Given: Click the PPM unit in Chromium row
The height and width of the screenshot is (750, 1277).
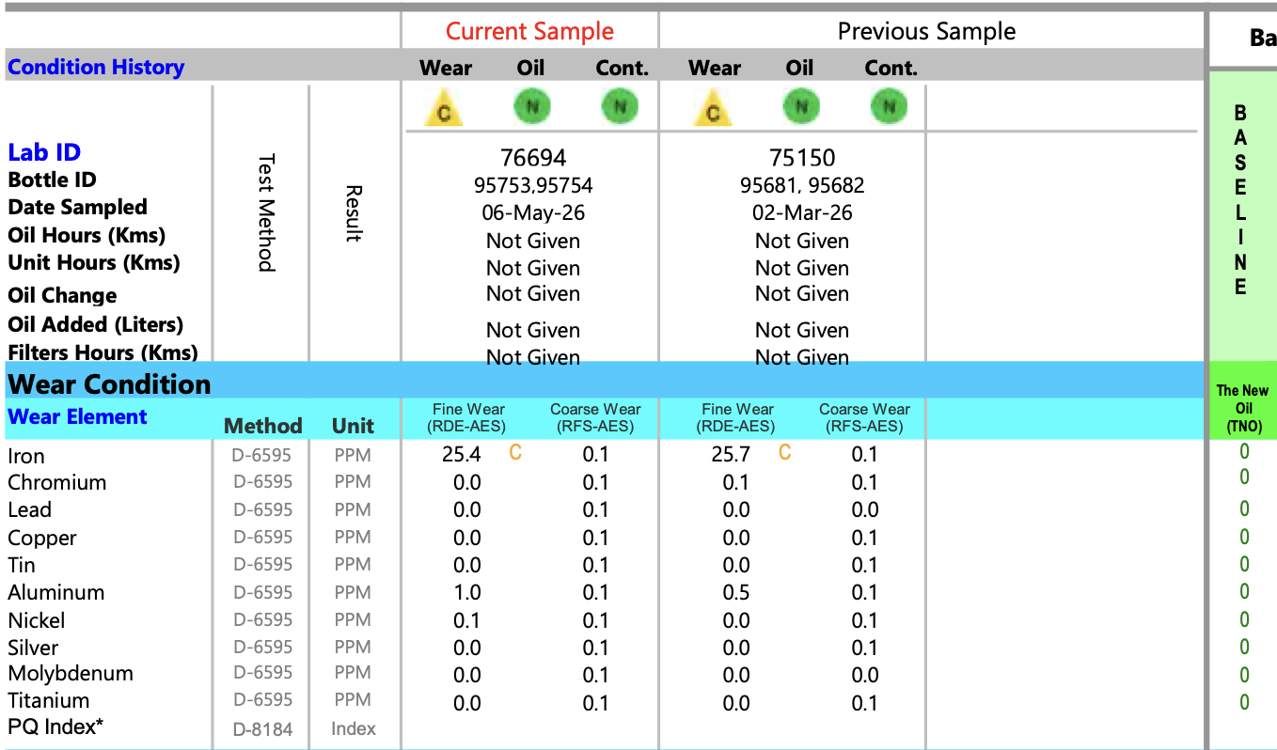Looking at the screenshot, I should [354, 482].
